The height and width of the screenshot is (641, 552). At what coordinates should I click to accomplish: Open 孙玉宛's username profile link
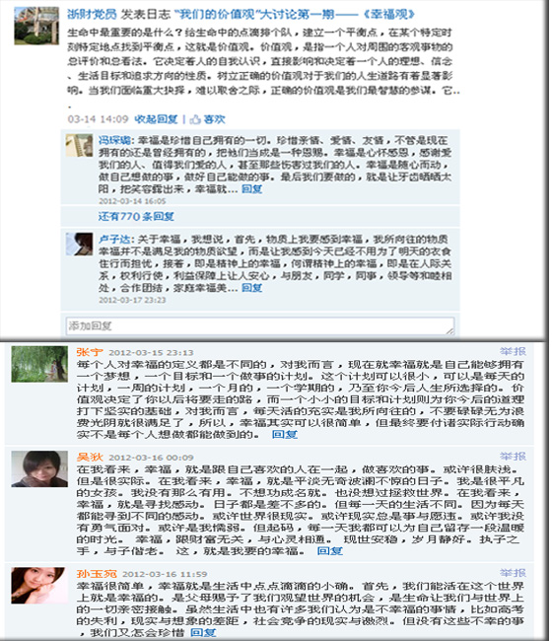point(97,574)
